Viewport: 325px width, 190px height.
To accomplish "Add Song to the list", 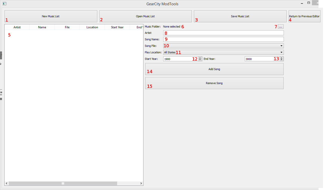I will click(x=214, y=69).
